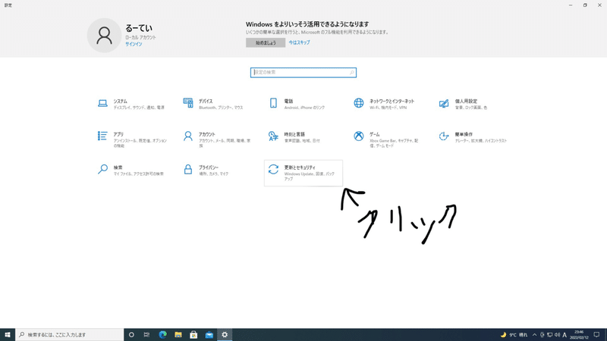The image size is (607, 341).
Task: Open File Explorer from the taskbar
Action: point(178,335)
